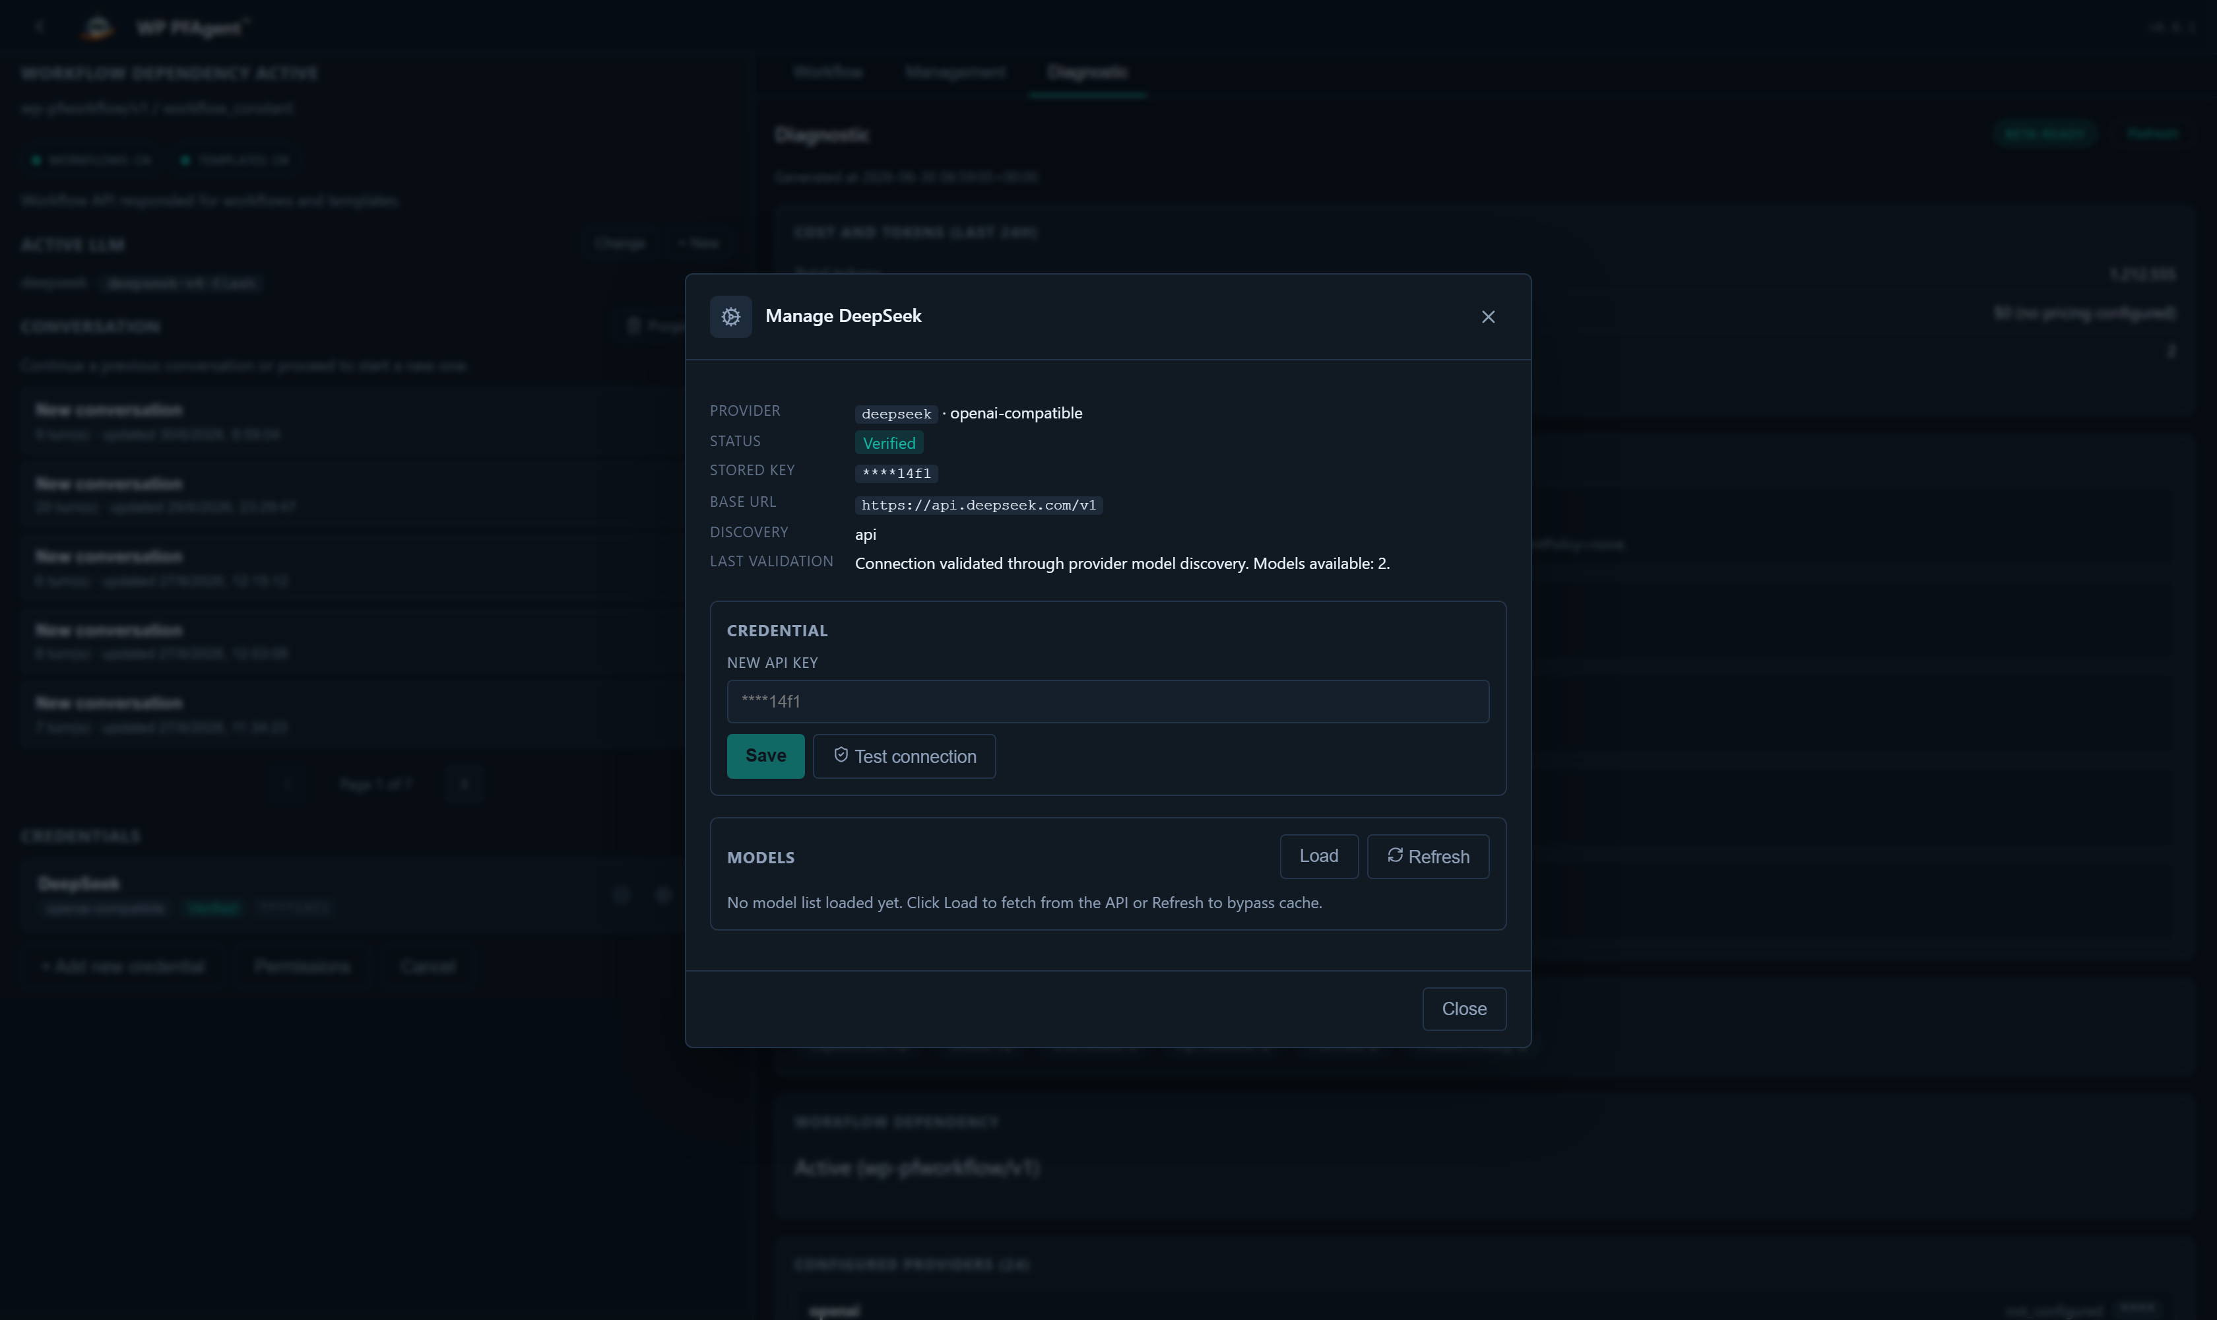
Task: Click the LAST VALIDATION label
Action: [771, 562]
